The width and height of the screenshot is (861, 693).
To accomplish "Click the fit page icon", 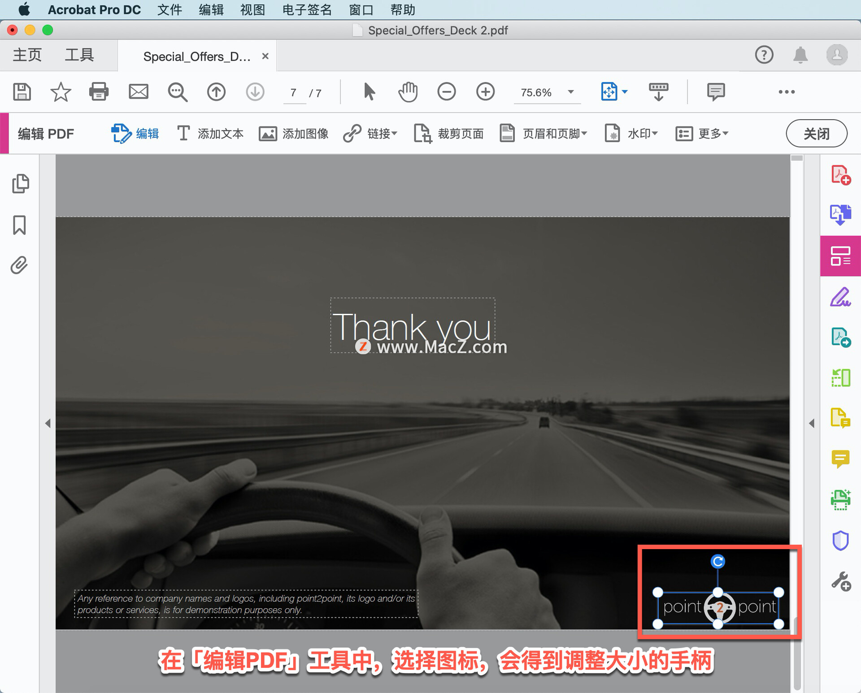I will tap(609, 92).
